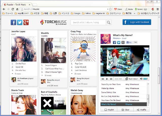Open the その他のブックマーク folder
This screenshot has height=116, width=162.
click(148, 13)
